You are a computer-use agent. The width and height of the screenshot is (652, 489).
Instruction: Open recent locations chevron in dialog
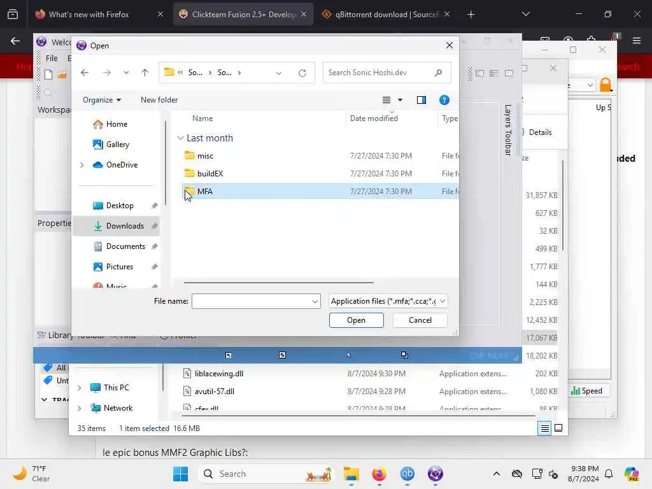[126, 73]
